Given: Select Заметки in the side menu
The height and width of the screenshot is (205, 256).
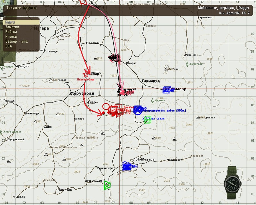Looking at the screenshot, I should pyautogui.click(x=12, y=27).
